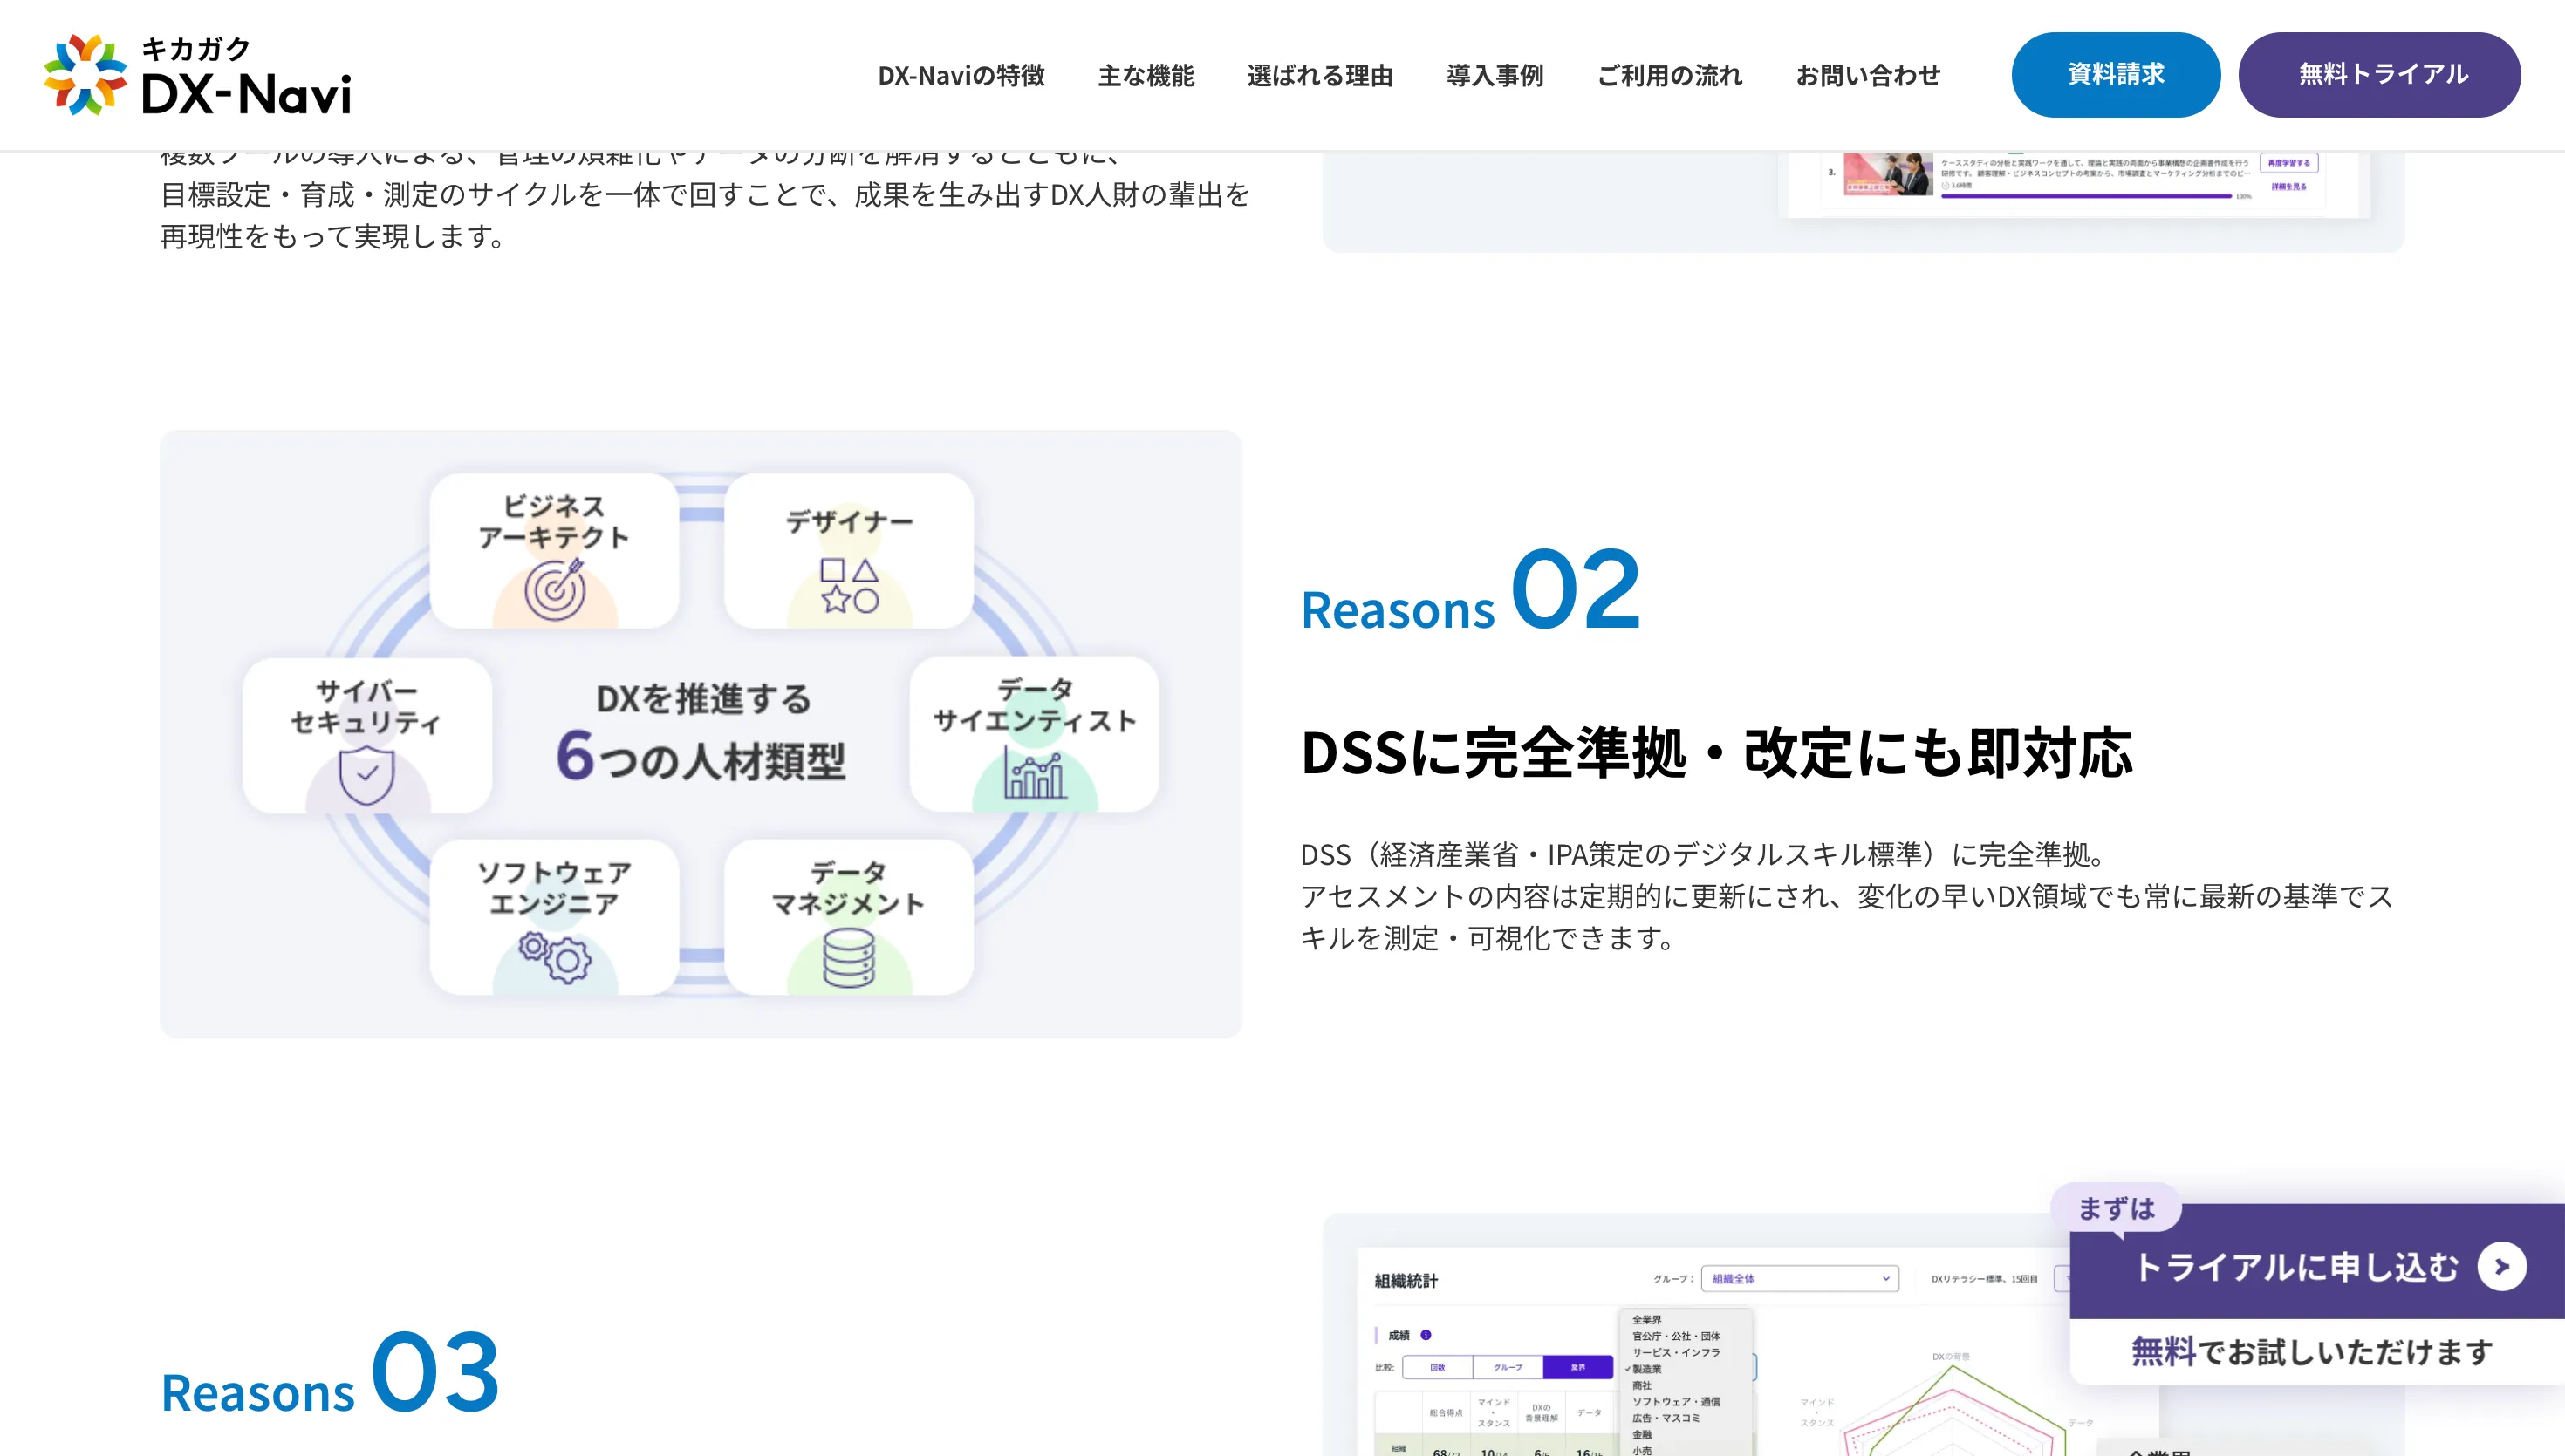Click the arrow icon on the trial banner
This screenshot has width=2565, height=1456.
2502,1267
